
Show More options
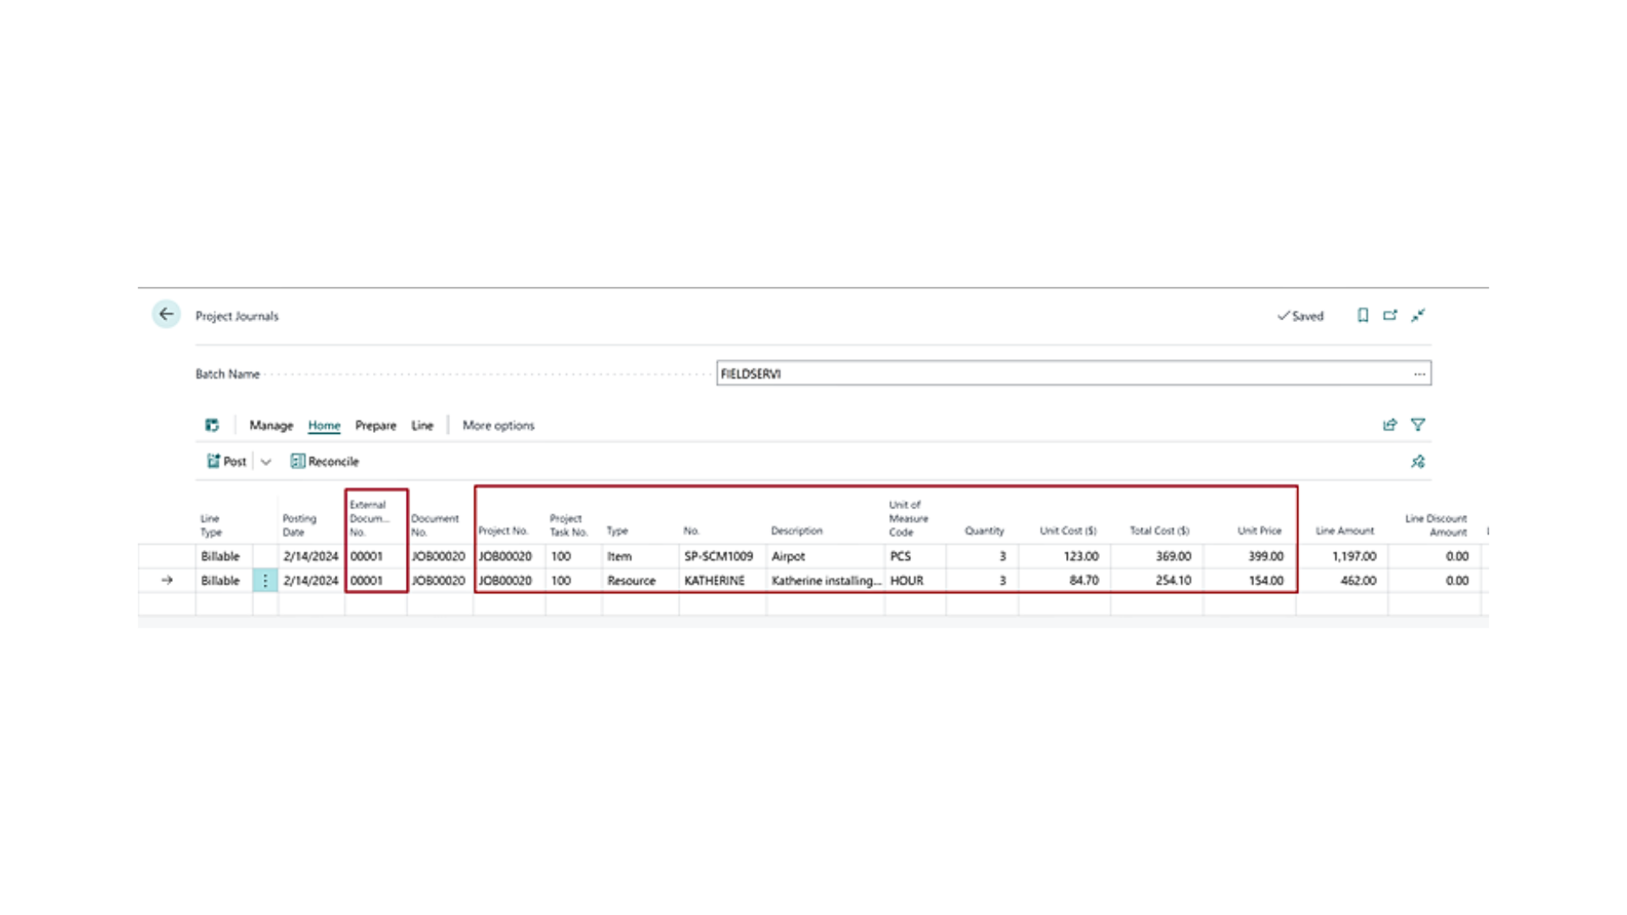tap(498, 425)
